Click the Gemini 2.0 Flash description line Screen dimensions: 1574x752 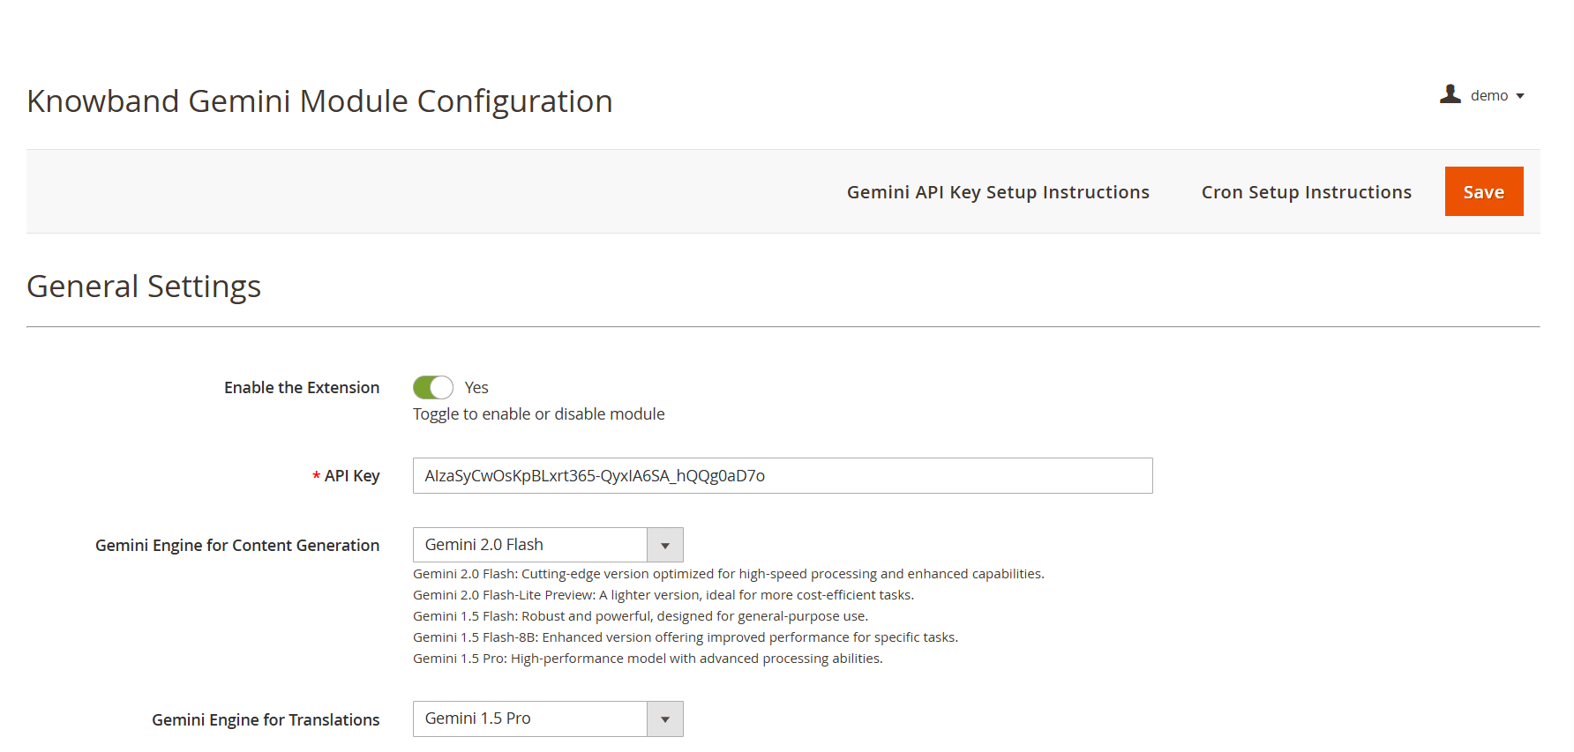(729, 574)
